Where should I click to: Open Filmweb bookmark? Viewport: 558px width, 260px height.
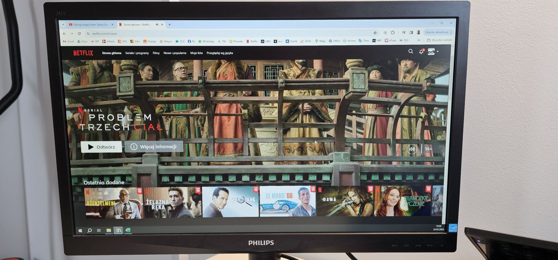[x=236, y=41]
